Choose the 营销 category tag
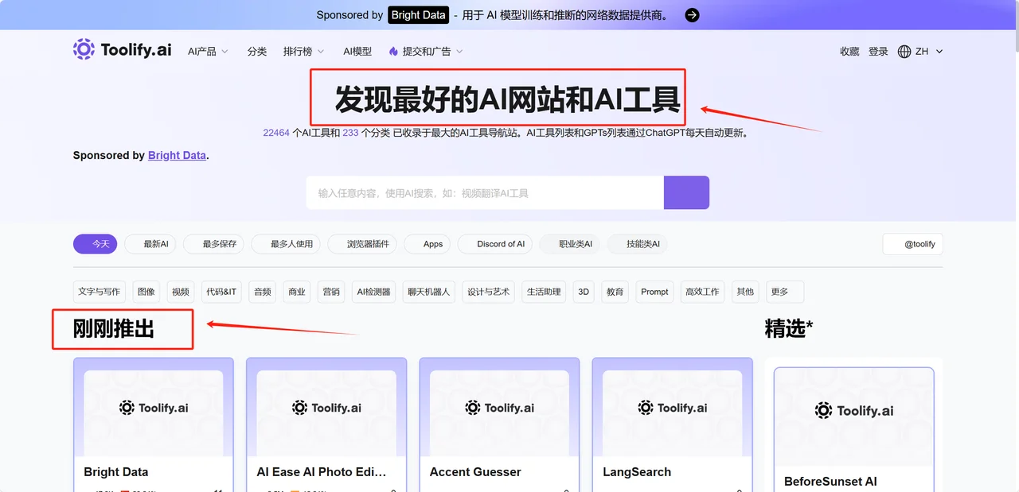 tap(331, 292)
